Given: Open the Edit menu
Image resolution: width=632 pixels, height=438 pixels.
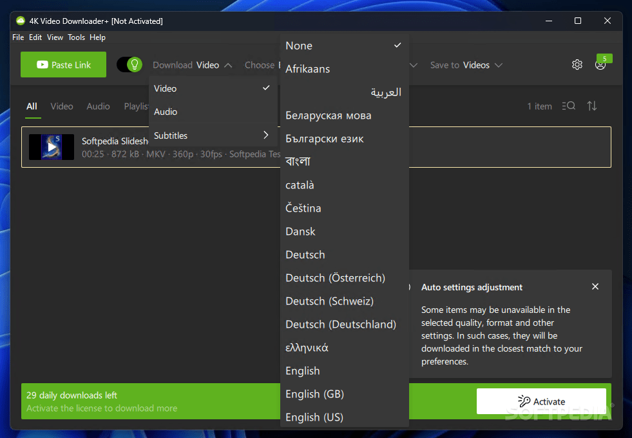Looking at the screenshot, I should (x=35, y=37).
